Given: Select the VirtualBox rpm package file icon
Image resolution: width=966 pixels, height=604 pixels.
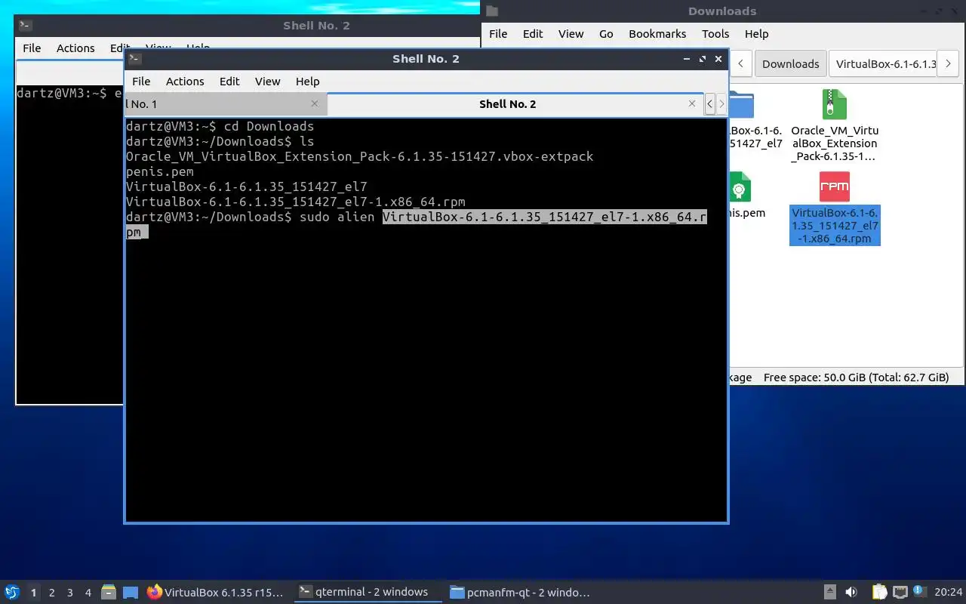Looking at the screenshot, I should point(834,186).
